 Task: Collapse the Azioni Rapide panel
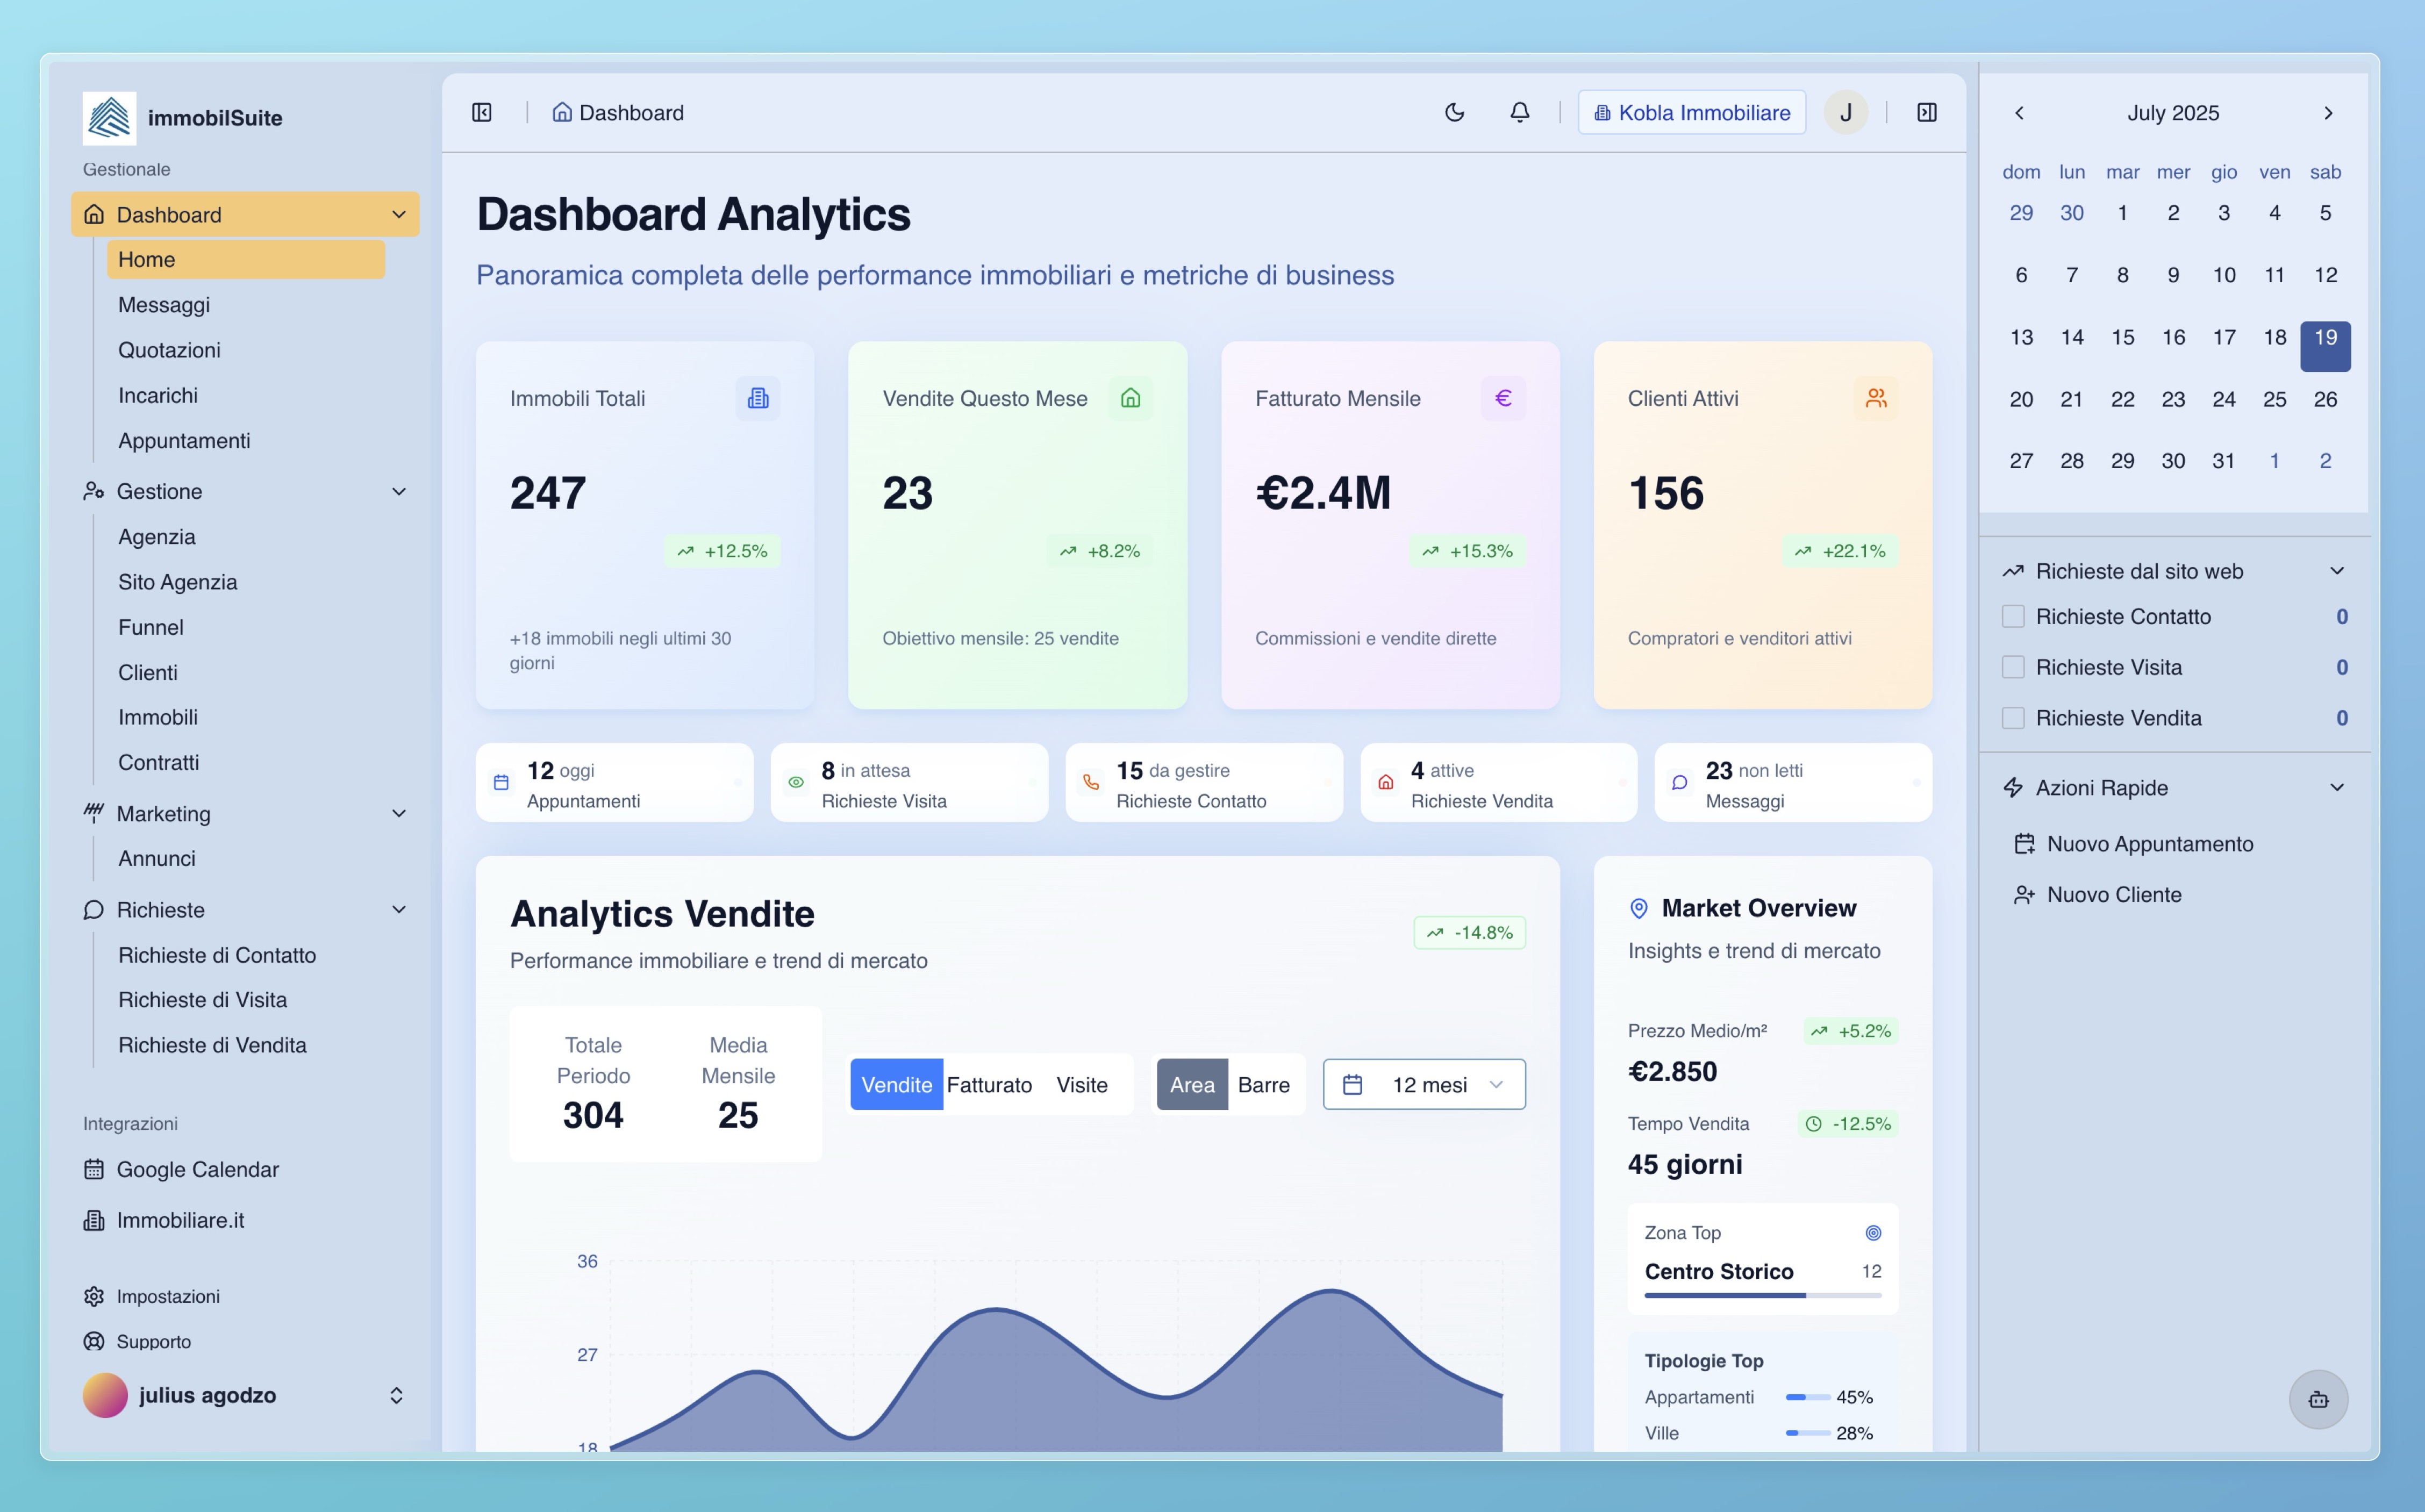(x=2337, y=787)
